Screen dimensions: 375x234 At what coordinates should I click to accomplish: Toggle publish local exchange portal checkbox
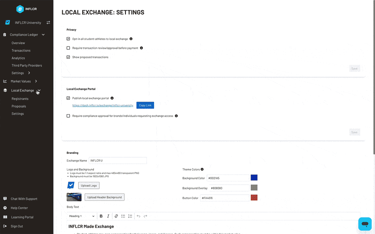coord(68,98)
